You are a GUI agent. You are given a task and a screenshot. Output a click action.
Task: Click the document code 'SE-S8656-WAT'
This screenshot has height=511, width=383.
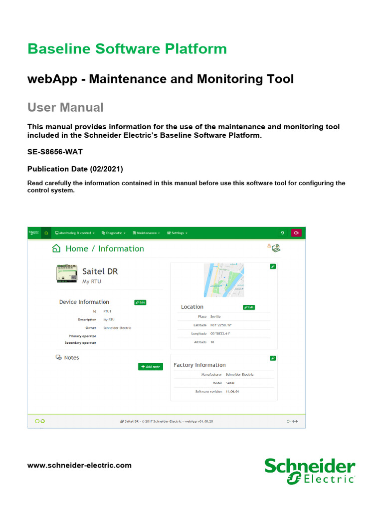point(55,152)
